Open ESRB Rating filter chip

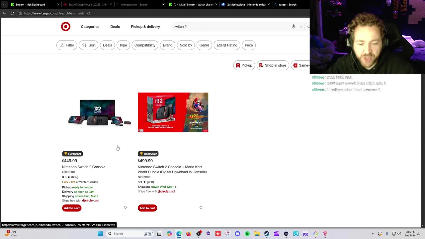227,45
